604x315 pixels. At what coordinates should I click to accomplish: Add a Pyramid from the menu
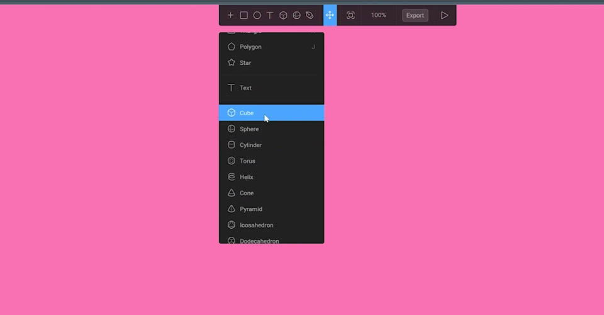272,209
